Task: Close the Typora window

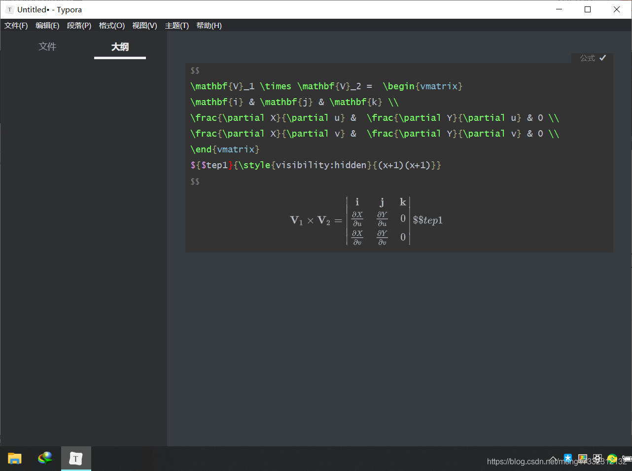Action: (x=617, y=9)
